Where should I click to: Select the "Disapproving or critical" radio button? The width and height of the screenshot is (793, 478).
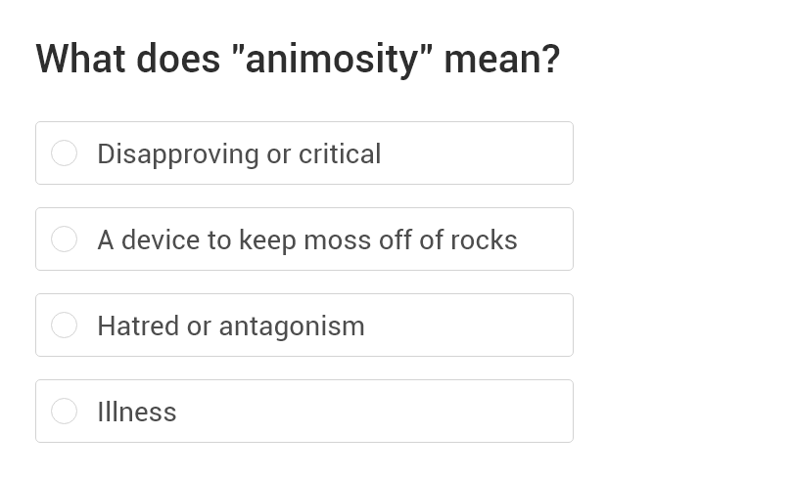65,153
